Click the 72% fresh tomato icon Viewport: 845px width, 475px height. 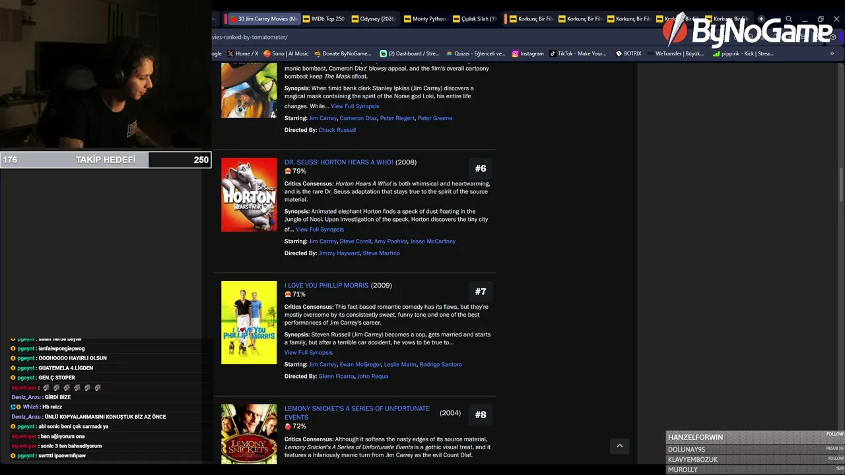click(x=288, y=427)
